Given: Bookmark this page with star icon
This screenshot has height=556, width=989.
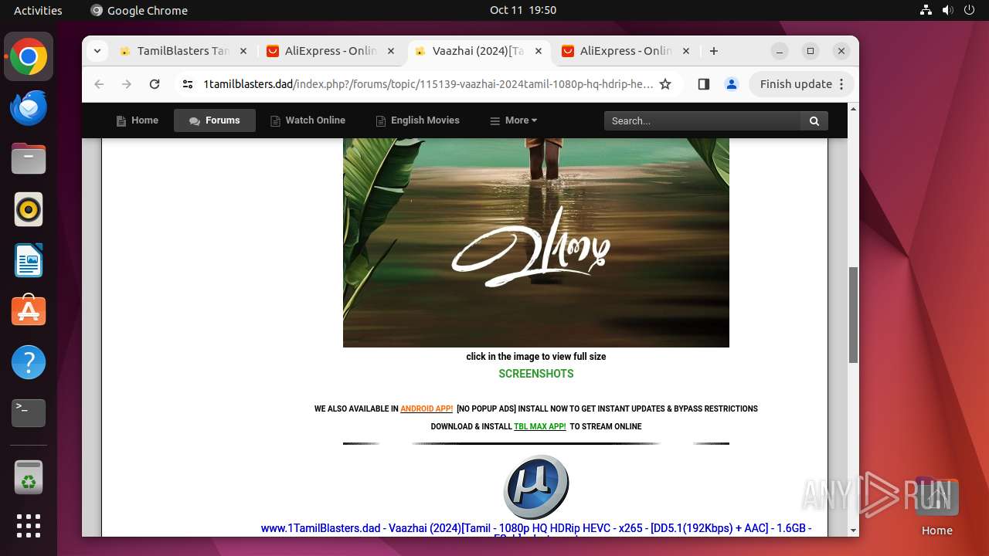Looking at the screenshot, I should (x=665, y=84).
